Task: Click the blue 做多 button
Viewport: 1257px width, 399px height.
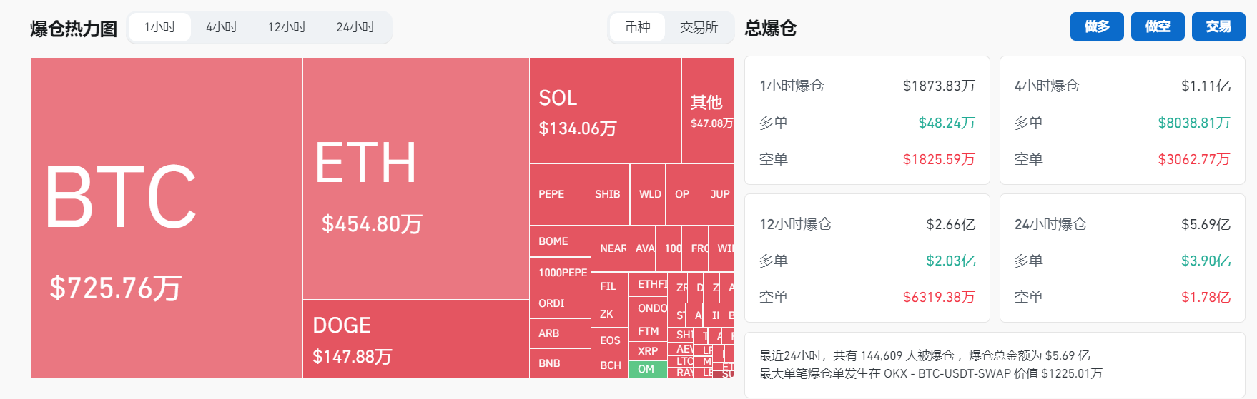Action: tap(1096, 26)
